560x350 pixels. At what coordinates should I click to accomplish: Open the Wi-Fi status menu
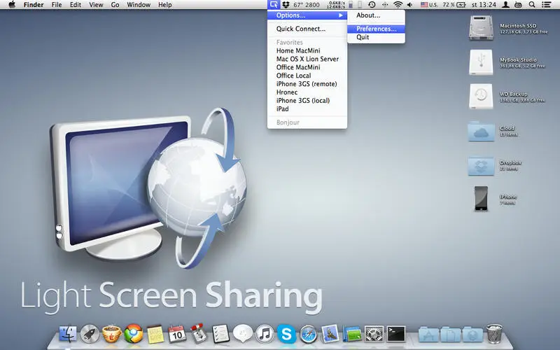[x=398, y=5]
